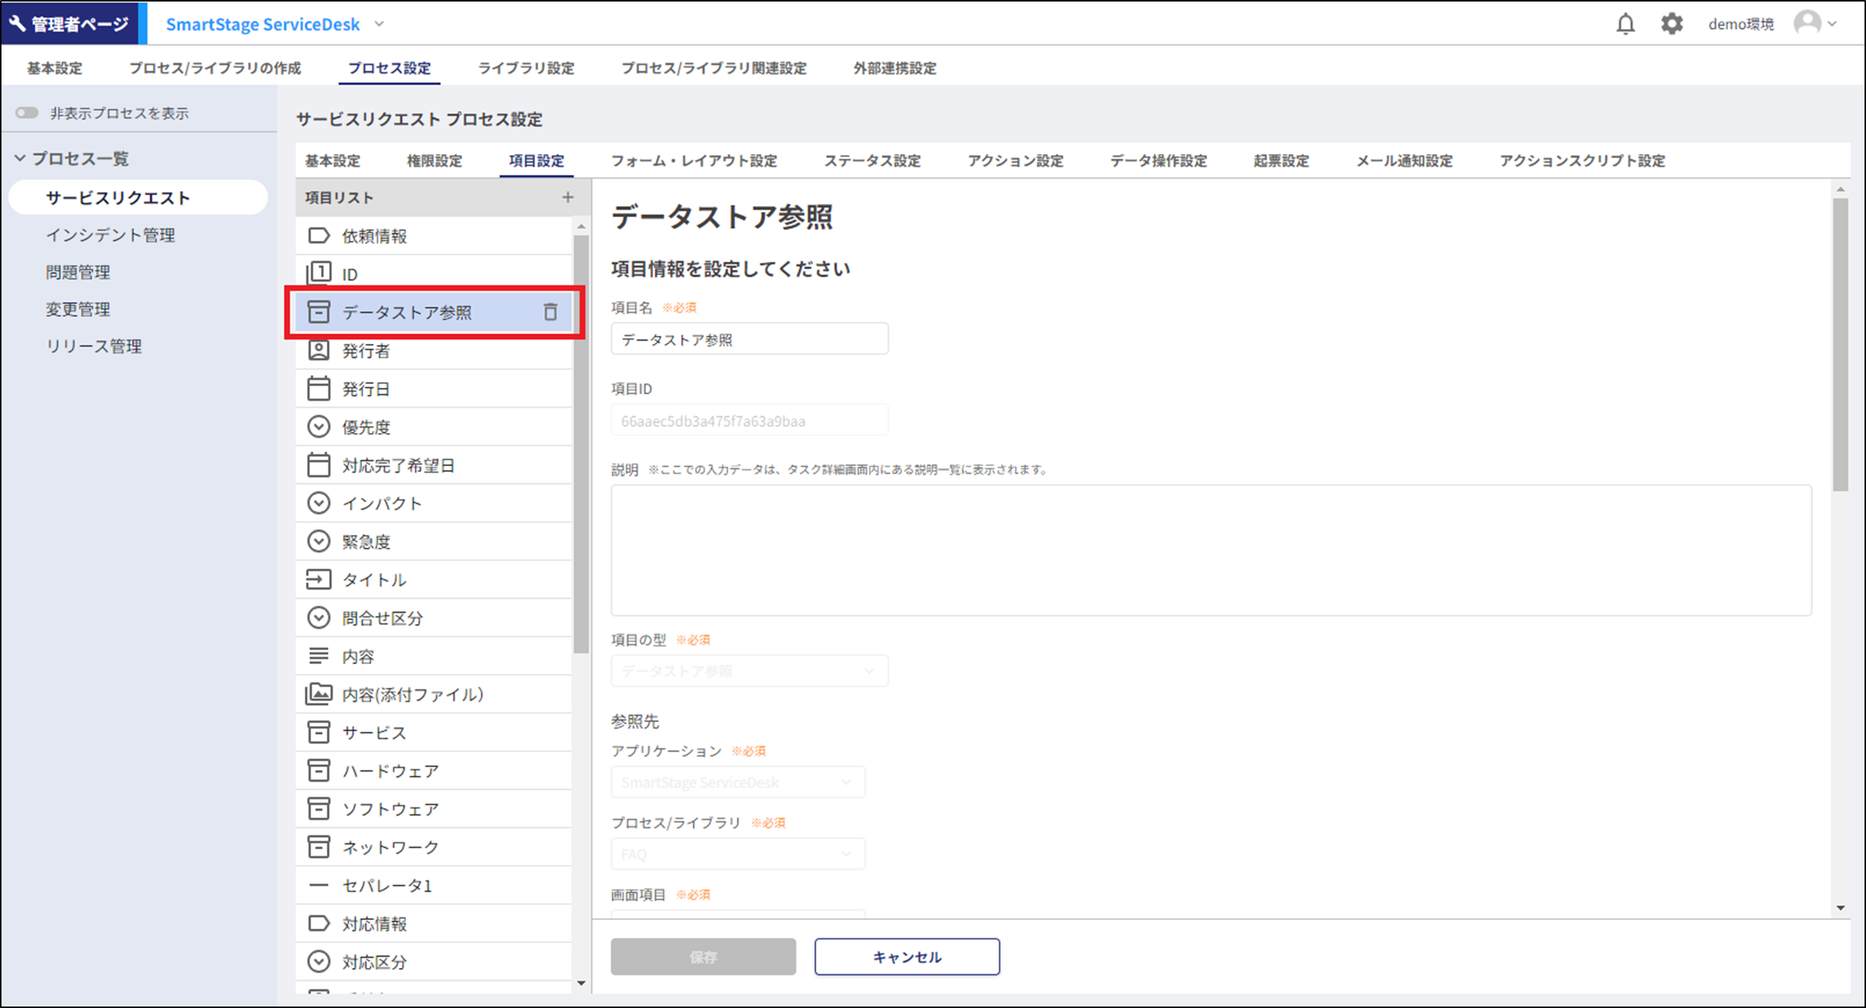Click the item list scrollbar down arrow

581,984
